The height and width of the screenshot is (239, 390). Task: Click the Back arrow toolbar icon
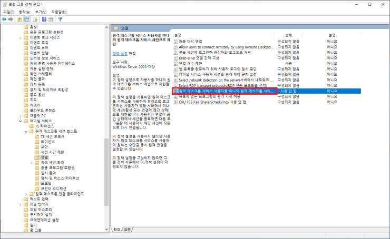(x=4, y=19)
